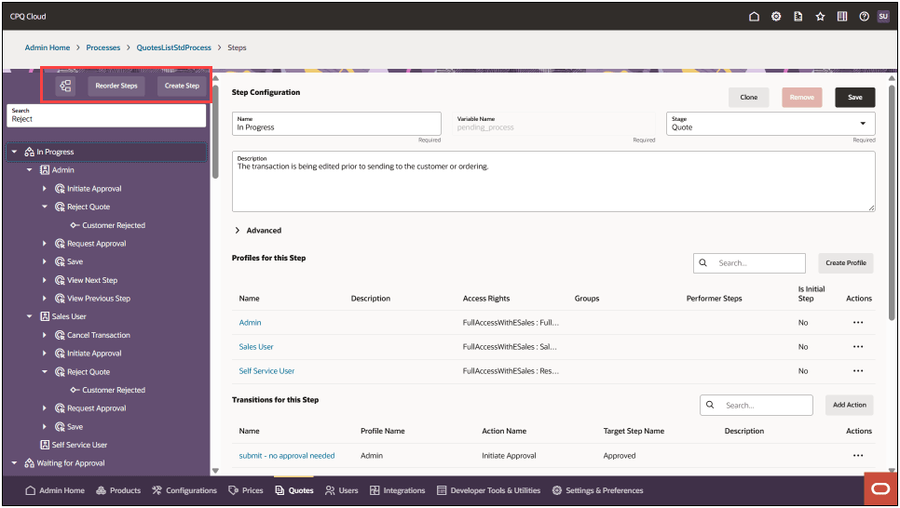Collapse the Waiting for Approval step node
Image resolution: width=900 pixels, height=508 pixels.
[x=14, y=463]
